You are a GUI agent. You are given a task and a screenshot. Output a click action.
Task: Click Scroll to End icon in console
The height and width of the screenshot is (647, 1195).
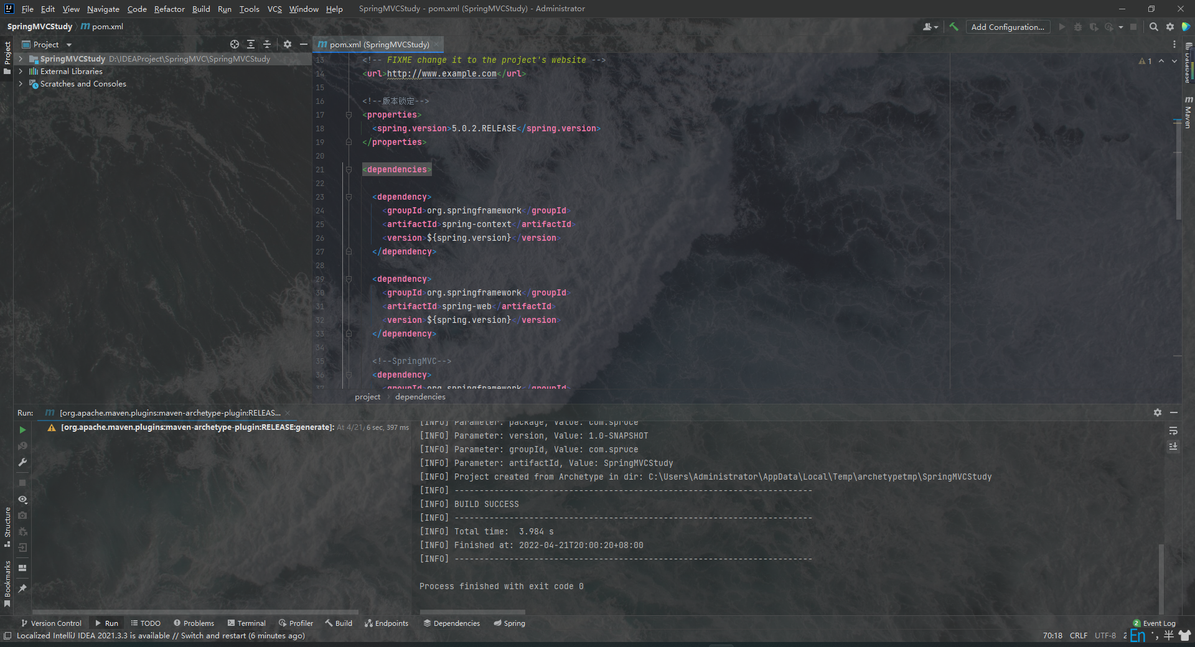tap(1173, 446)
